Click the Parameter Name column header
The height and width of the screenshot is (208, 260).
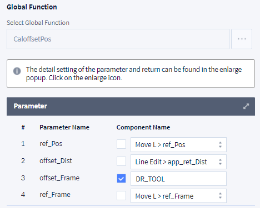[64, 127]
